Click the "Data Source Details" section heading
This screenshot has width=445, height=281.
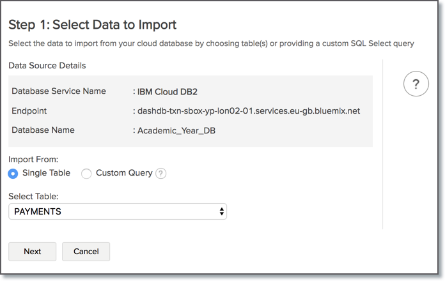[x=47, y=65]
